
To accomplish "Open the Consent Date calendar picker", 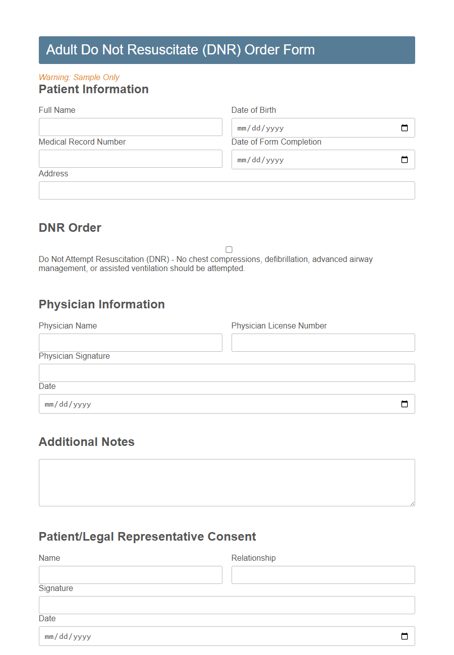I will (404, 636).
